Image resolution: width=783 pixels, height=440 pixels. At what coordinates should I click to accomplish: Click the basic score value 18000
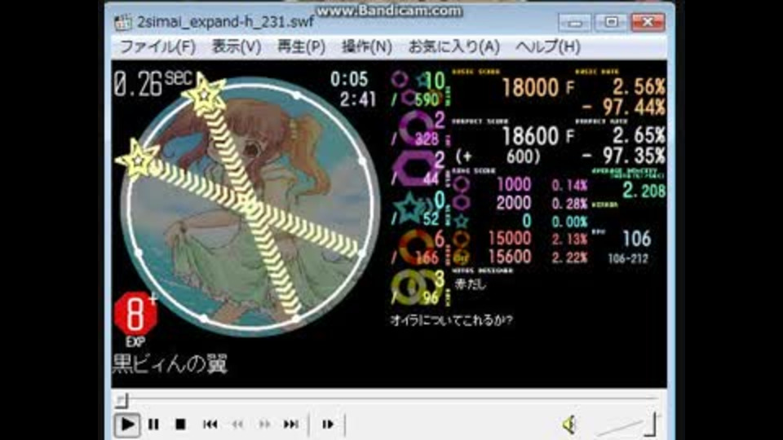coord(530,88)
